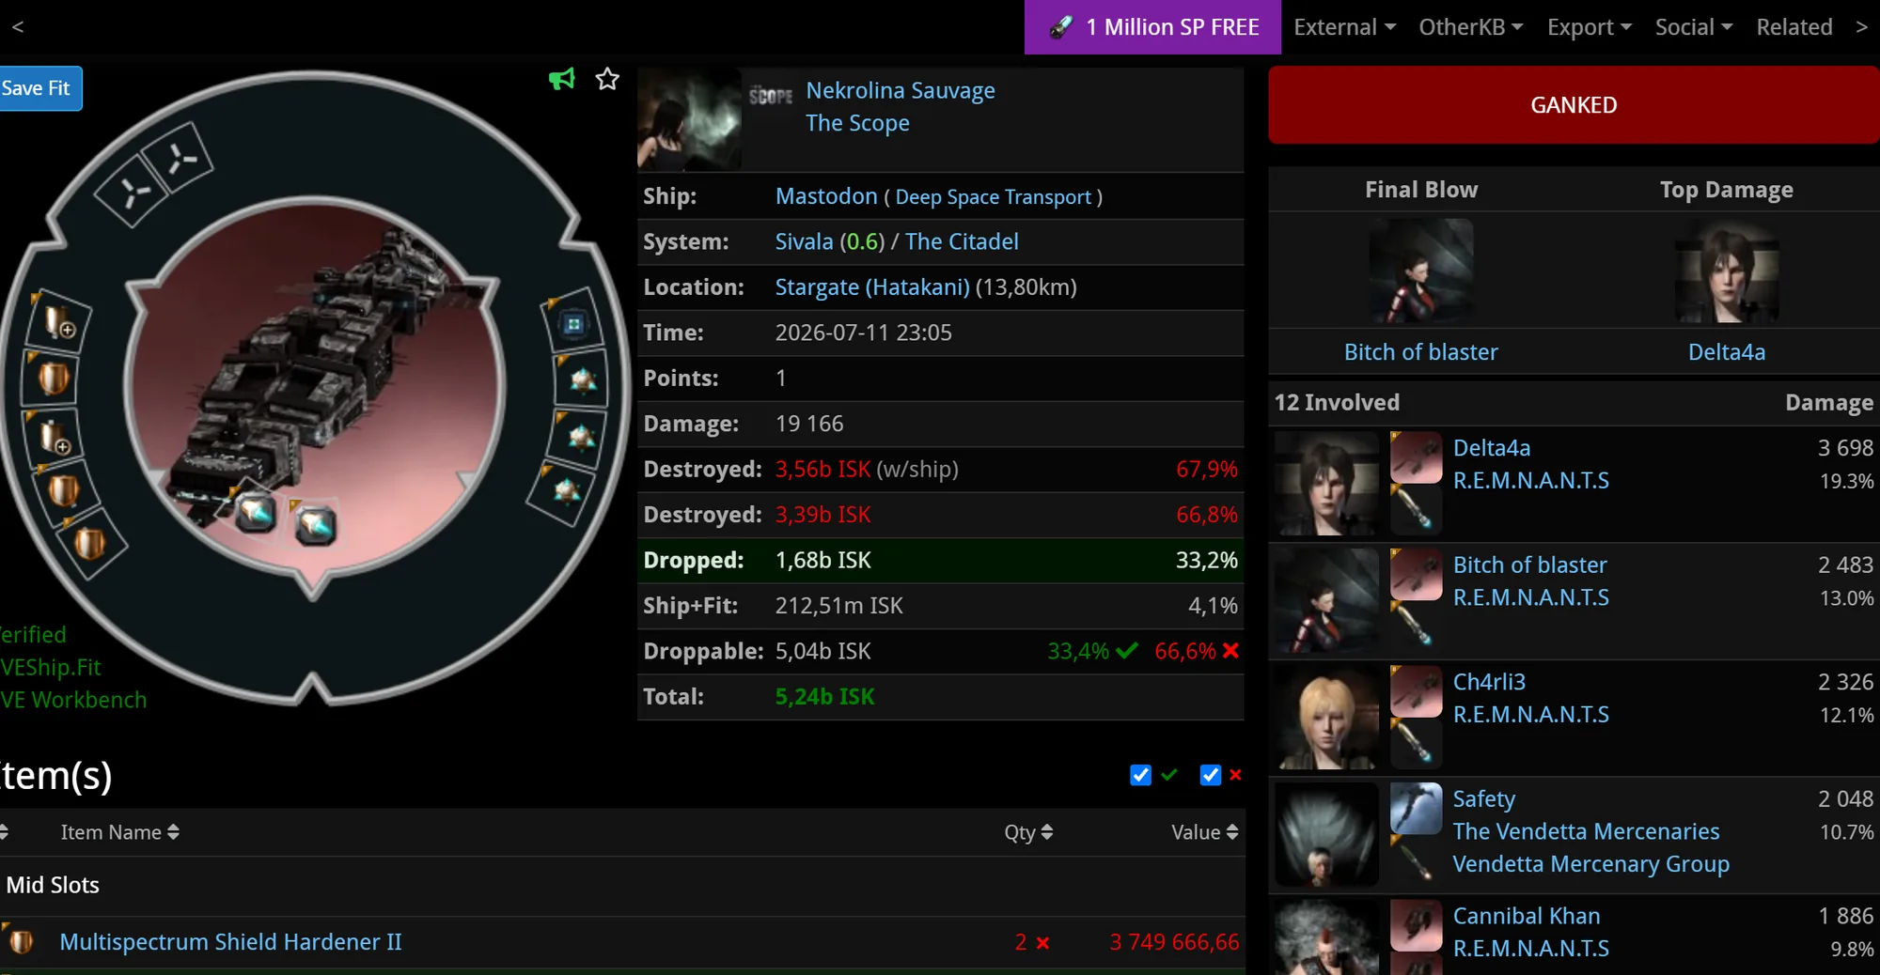Open the Export dropdown menu
Screen dimensions: 1880x975
coord(1590,27)
